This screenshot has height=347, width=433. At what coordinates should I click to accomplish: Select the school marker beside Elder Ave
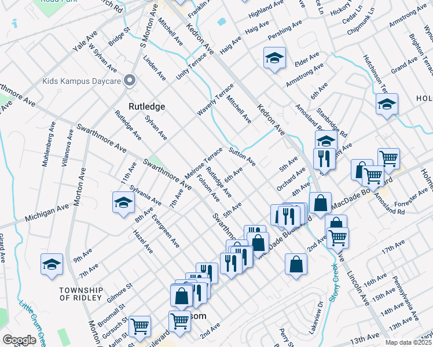(x=274, y=60)
